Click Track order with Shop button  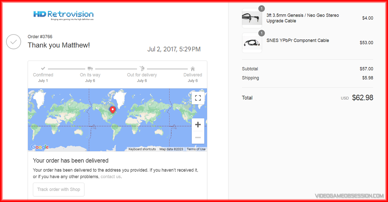coord(59,189)
